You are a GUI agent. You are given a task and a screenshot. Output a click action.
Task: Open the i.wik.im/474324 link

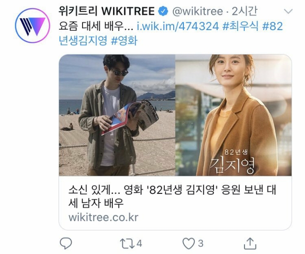click(x=178, y=26)
